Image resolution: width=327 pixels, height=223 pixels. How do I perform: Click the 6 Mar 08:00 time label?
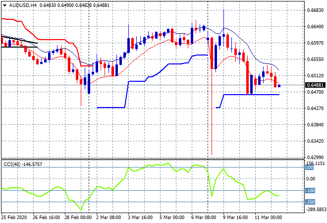click(204, 218)
